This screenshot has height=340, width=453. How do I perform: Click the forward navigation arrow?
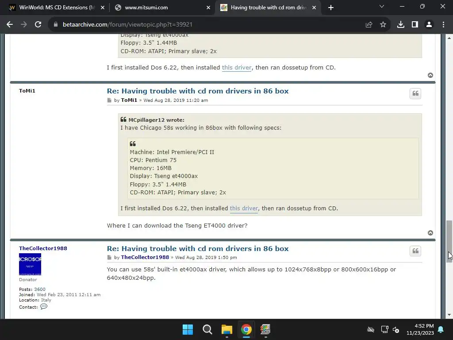[24, 25]
